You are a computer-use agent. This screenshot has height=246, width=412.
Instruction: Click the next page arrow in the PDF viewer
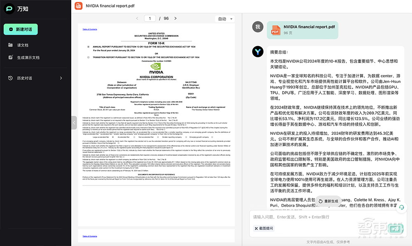click(176, 19)
